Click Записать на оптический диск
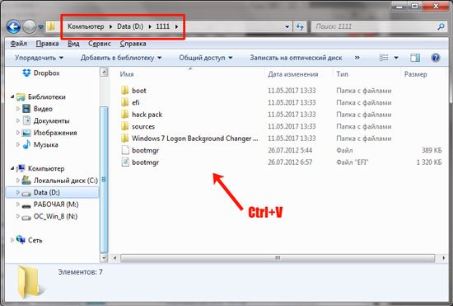The height and width of the screenshot is (306, 453). pos(296,58)
